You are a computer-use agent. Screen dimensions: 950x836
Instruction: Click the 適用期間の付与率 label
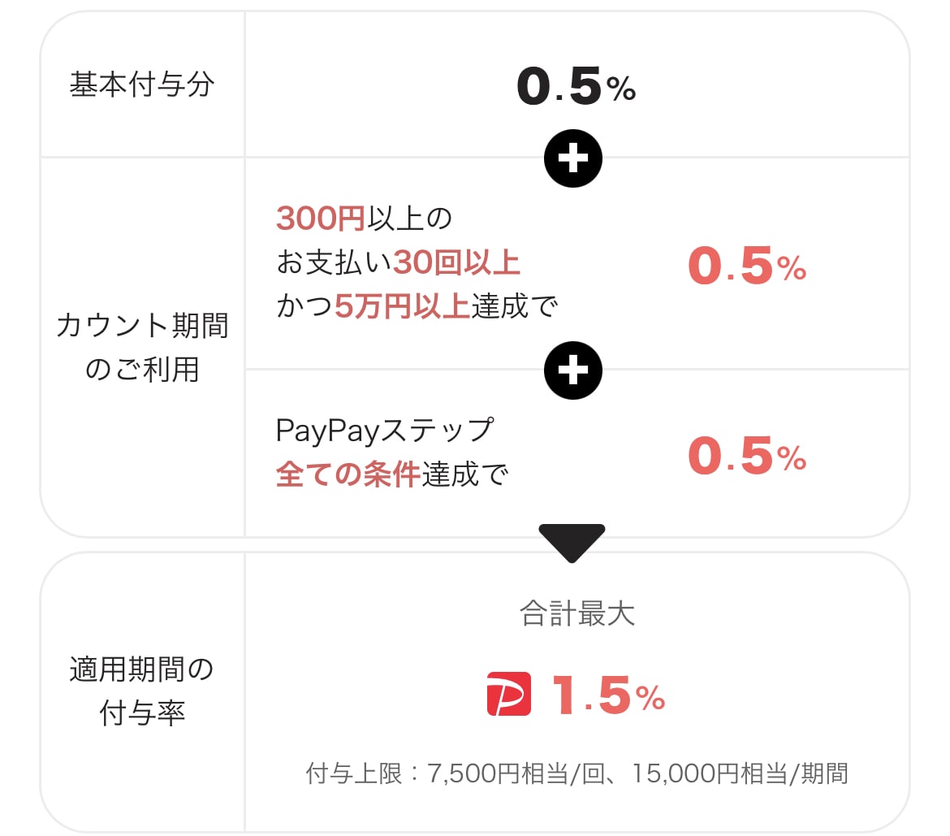coord(142,691)
